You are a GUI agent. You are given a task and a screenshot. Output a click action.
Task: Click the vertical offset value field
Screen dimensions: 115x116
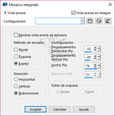coord(89,57)
